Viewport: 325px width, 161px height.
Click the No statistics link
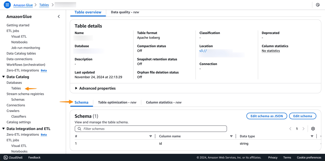(x=271, y=51)
